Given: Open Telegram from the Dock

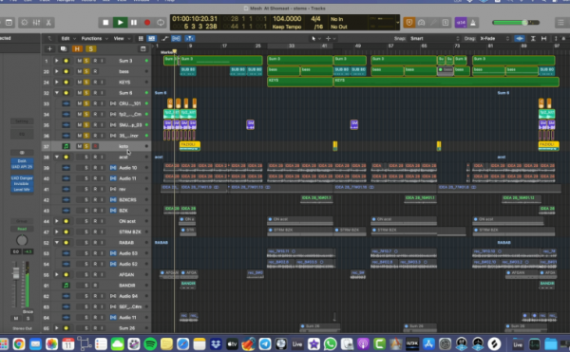Looking at the screenshot, I should [x=265, y=343].
